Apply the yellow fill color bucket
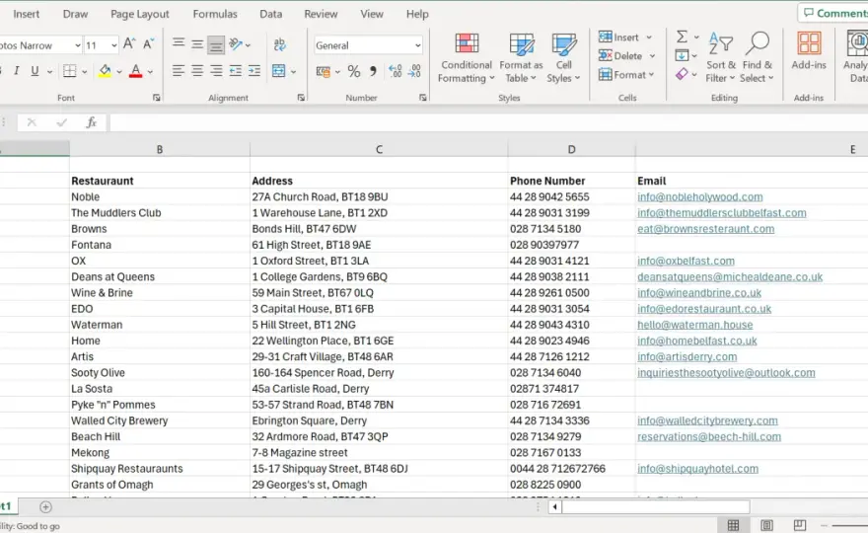The image size is (868, 533). 105,71
